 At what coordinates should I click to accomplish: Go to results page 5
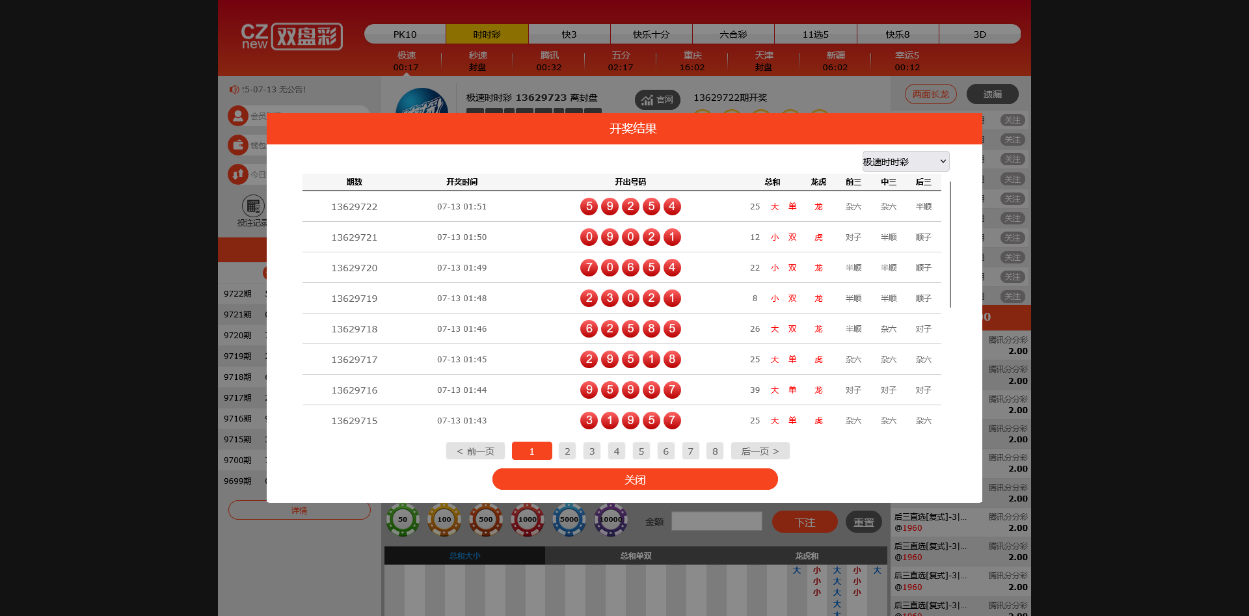tap(641, 451)
